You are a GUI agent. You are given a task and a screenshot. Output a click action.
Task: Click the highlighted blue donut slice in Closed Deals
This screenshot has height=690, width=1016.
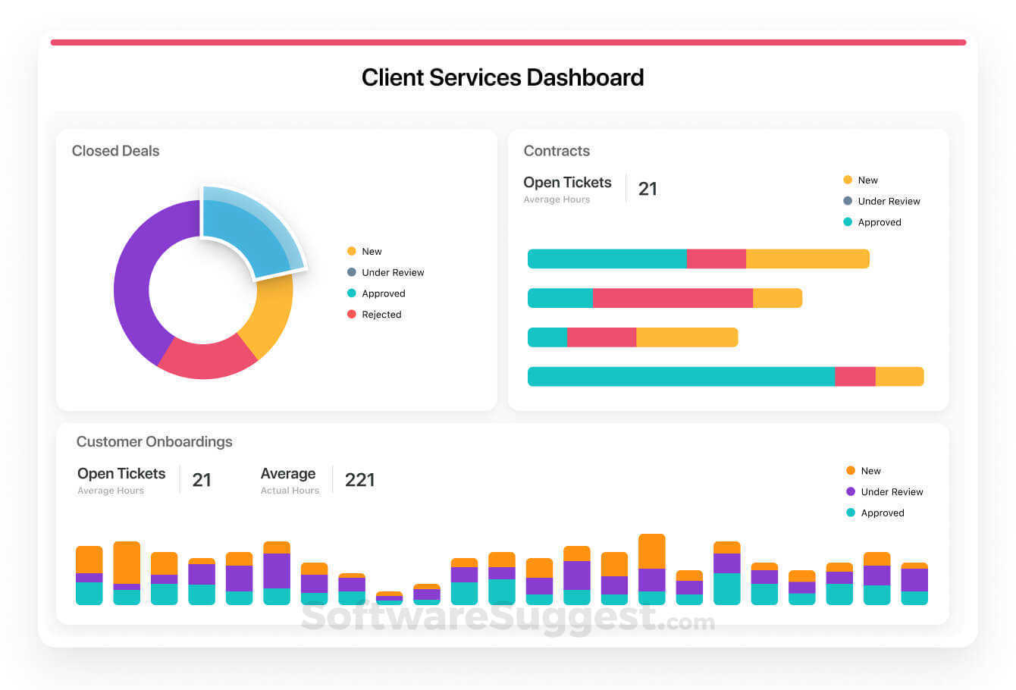pyautogui.click(x=258, y=227)
